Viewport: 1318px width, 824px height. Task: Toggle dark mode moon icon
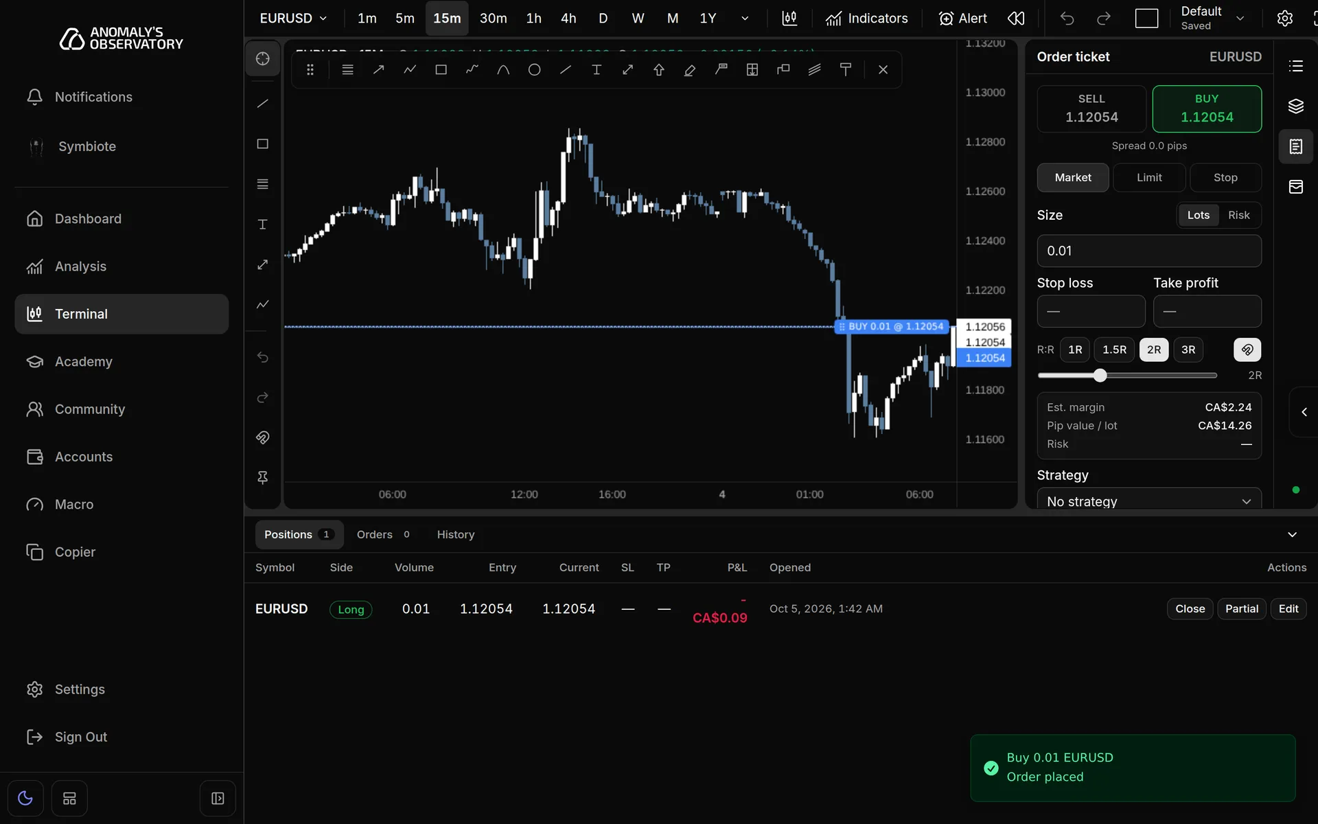tap(25, 798)
